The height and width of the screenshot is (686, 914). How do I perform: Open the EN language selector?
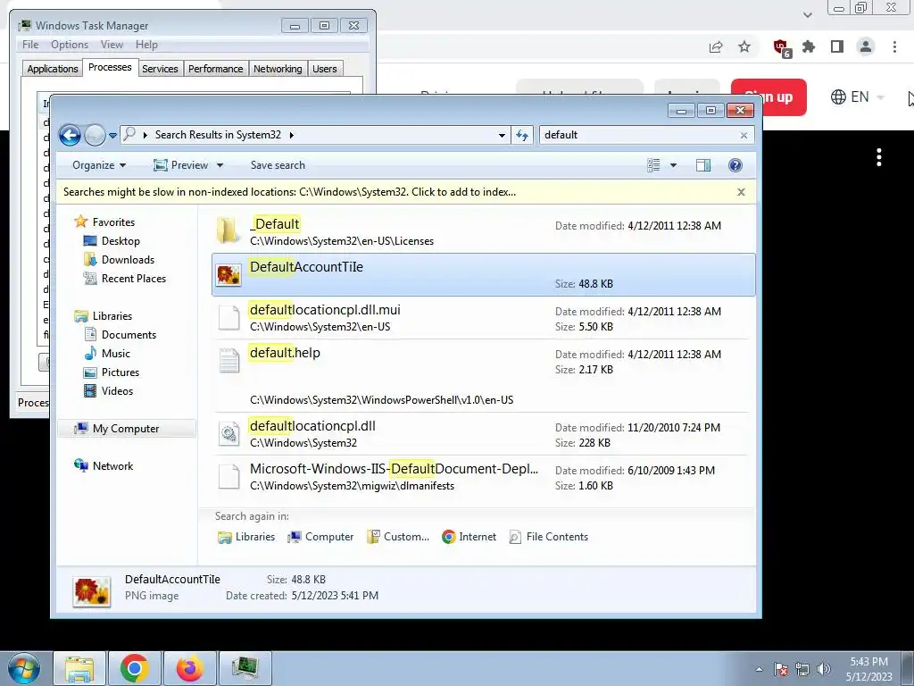pos(857,96)
